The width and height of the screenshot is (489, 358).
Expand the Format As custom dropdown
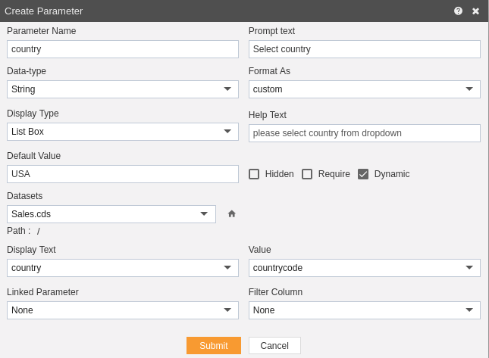(x=364, y=89)
